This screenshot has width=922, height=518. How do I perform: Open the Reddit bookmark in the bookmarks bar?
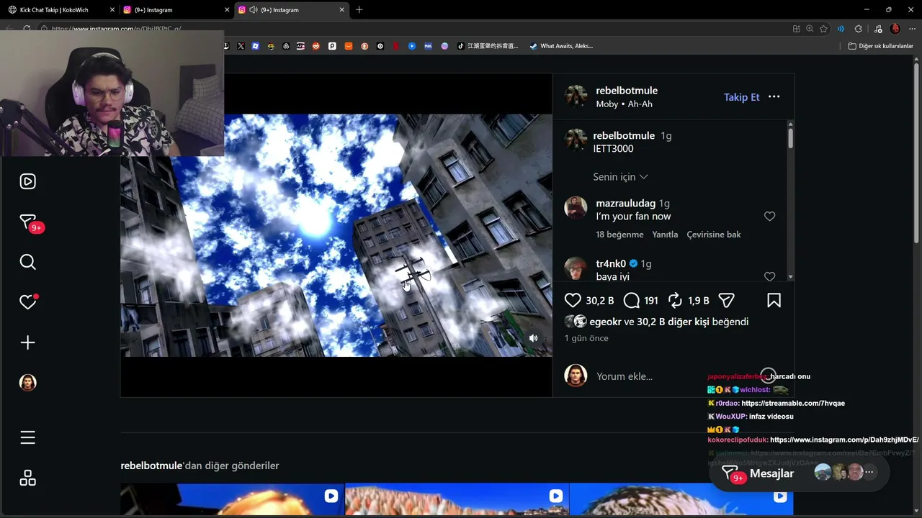(315, 46)
